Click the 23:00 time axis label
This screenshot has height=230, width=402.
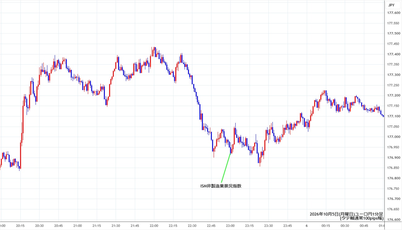[x=230, y=226]
